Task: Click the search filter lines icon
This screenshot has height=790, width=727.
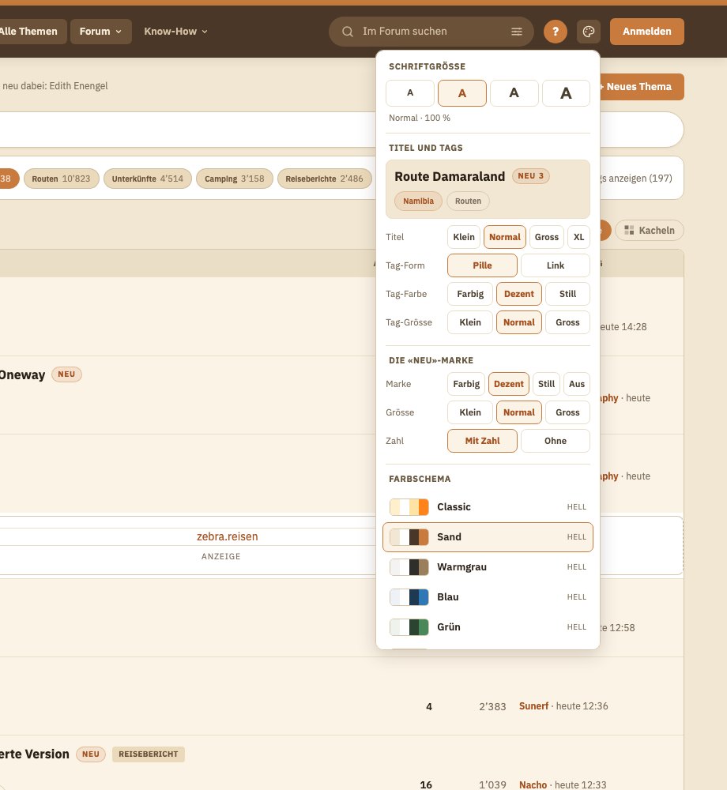Action: coord(516,32)
